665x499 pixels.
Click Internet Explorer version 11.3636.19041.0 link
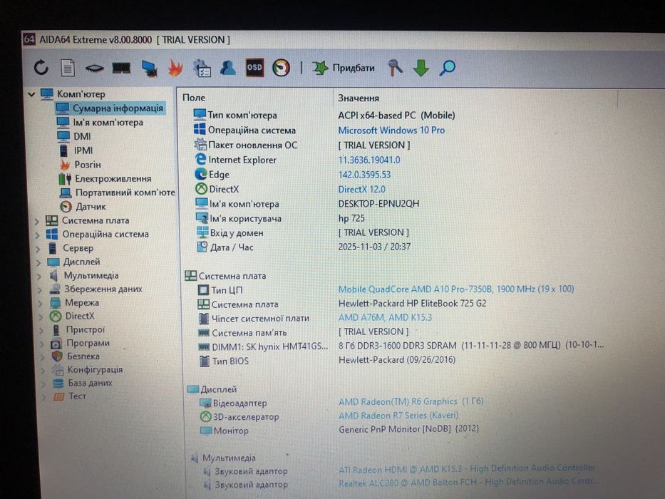click(369, 160)
